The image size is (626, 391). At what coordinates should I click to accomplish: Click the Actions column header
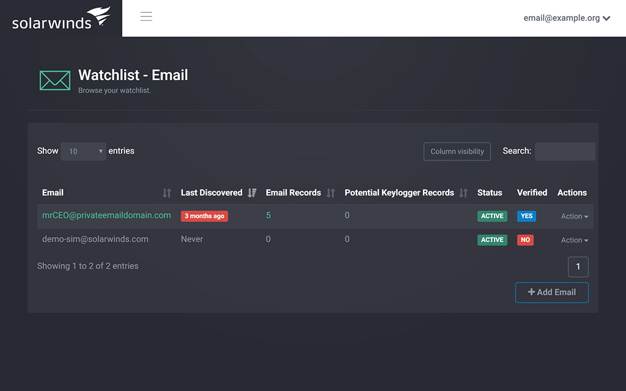[x=572, y=192]
